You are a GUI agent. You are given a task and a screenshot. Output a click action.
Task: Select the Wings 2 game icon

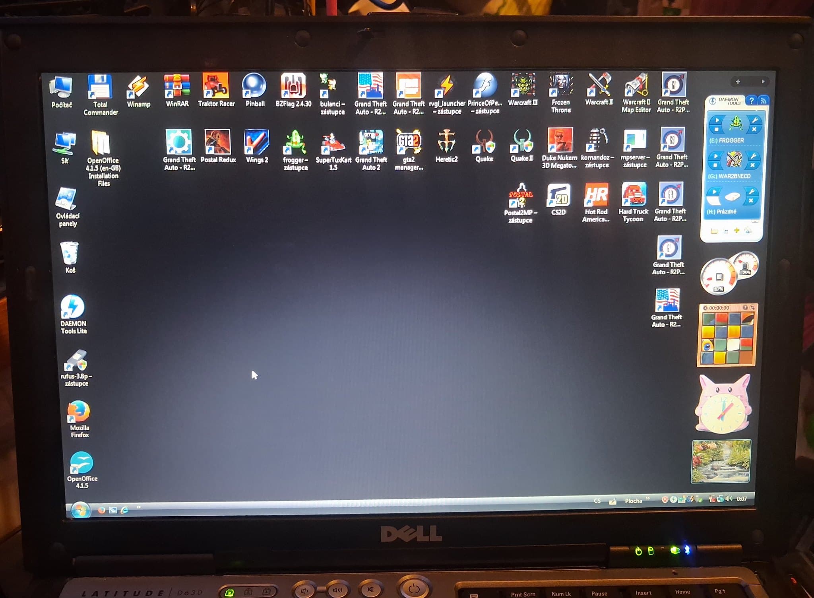[257, 146]
